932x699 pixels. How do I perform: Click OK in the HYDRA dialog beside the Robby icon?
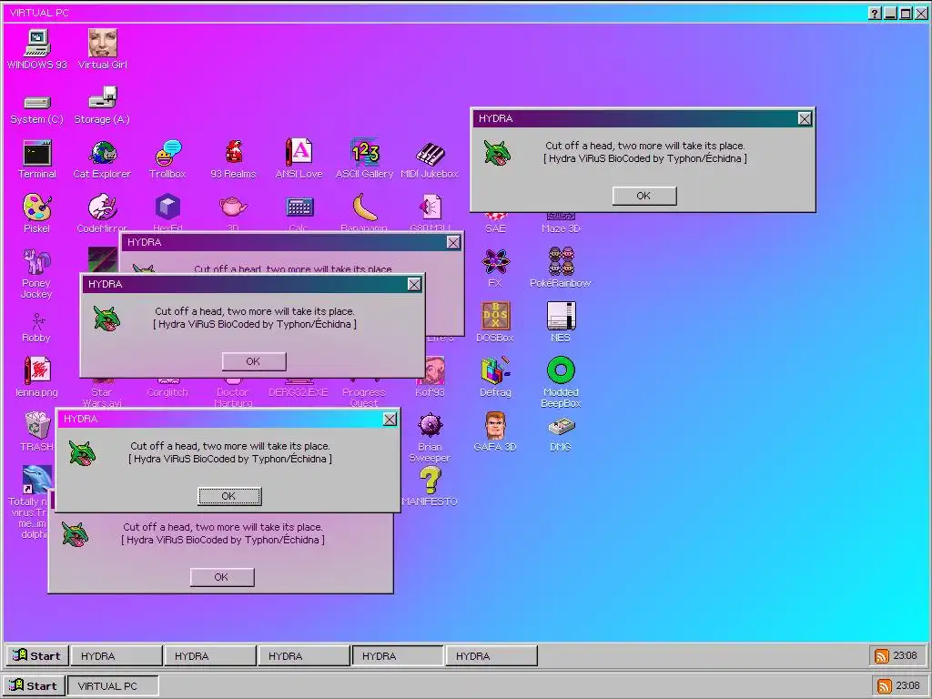coord(254,361)
